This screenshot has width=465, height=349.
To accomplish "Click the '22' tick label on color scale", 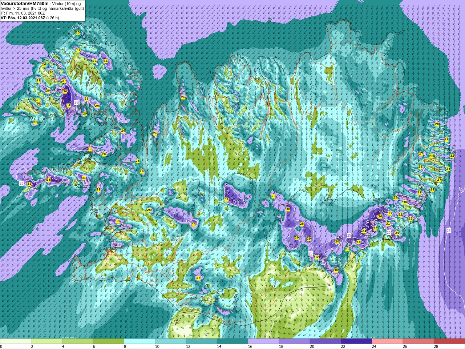I will pyautogui.click(x=343, y=346).
